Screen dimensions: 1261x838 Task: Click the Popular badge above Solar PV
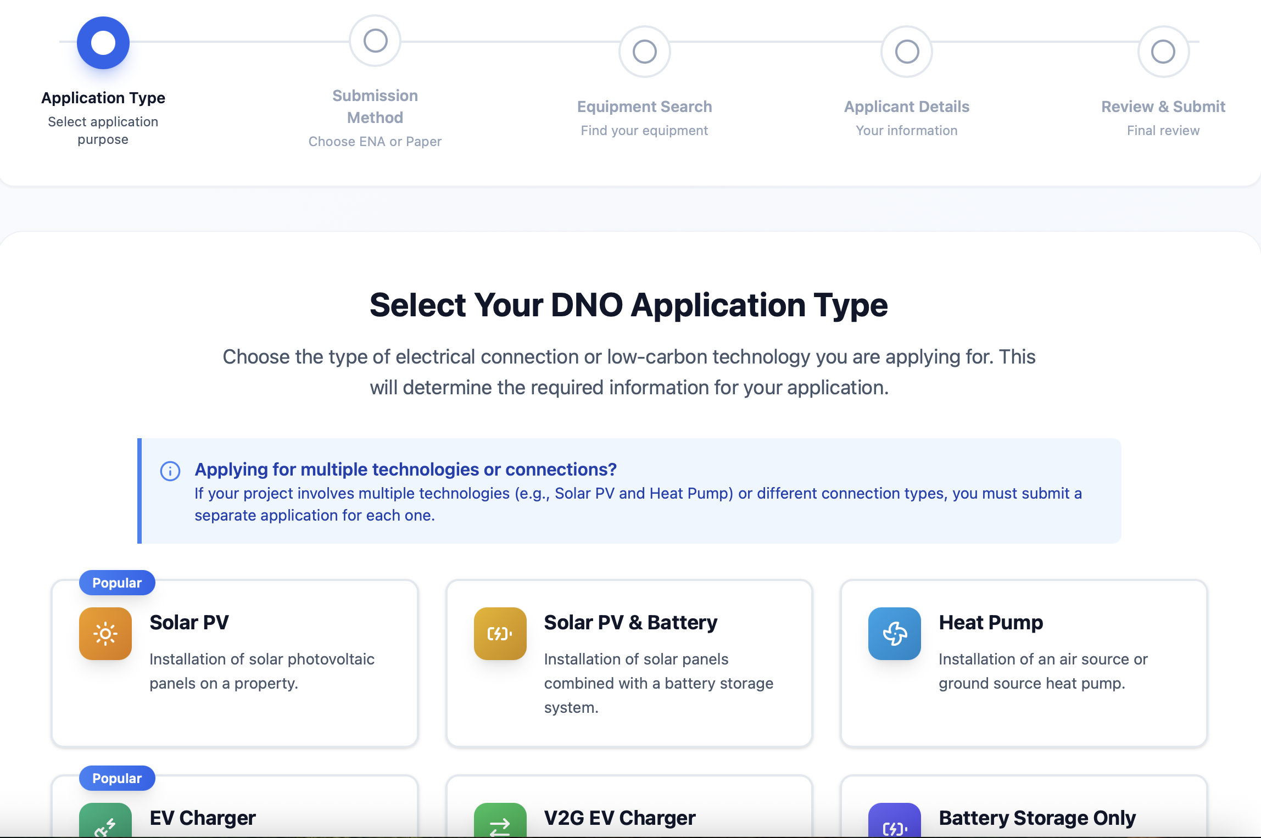[x=117, y=583]
